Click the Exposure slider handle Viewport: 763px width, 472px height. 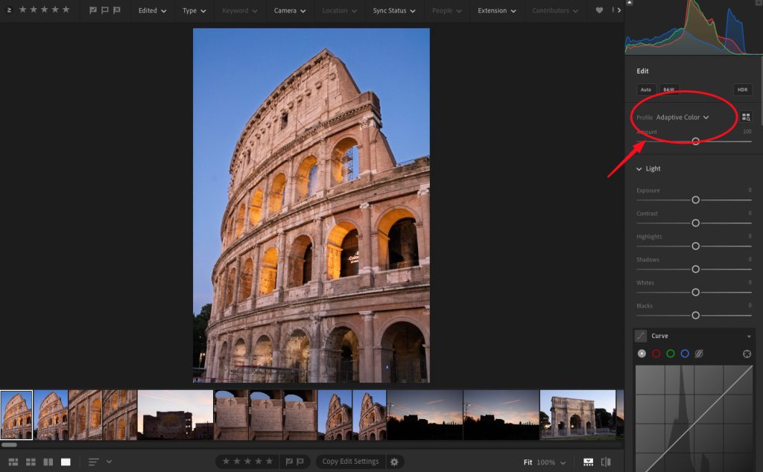pos(695,200)
